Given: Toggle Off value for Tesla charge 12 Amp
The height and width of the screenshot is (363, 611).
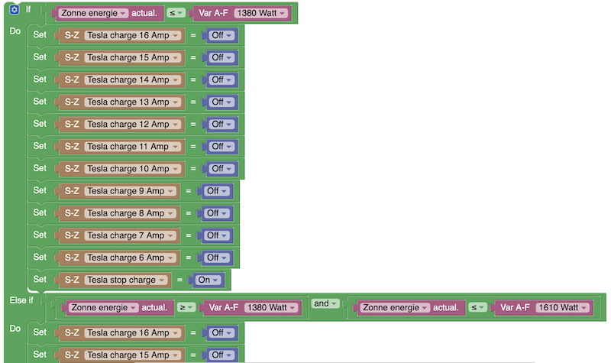Looking at the screenshot, I should click(x=221, y=125).
